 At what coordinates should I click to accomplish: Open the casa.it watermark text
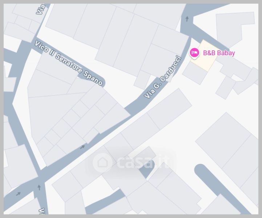[x=143, y=162]
